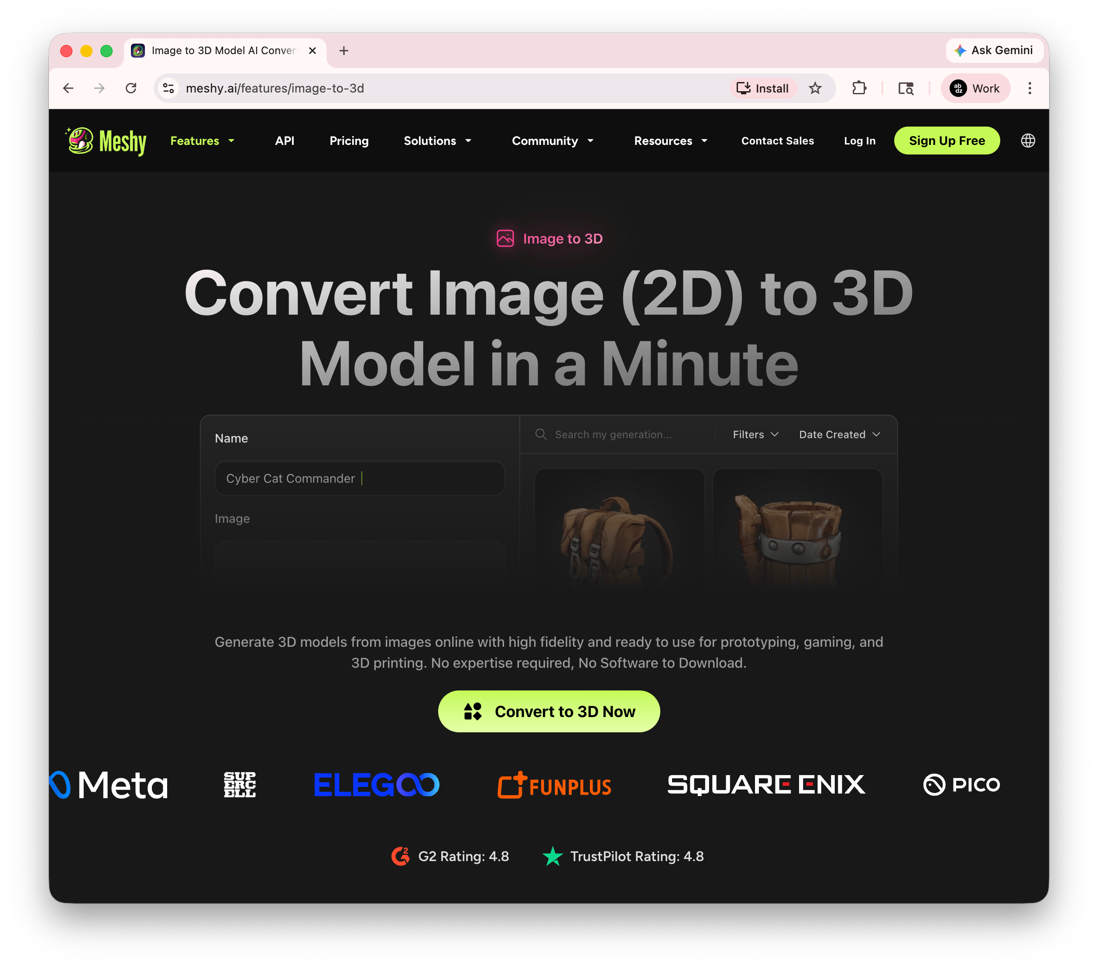The height and width of the screenshot is (968, 1098).
Task: Expand the Features dropdown
Action: coord(202,141)
